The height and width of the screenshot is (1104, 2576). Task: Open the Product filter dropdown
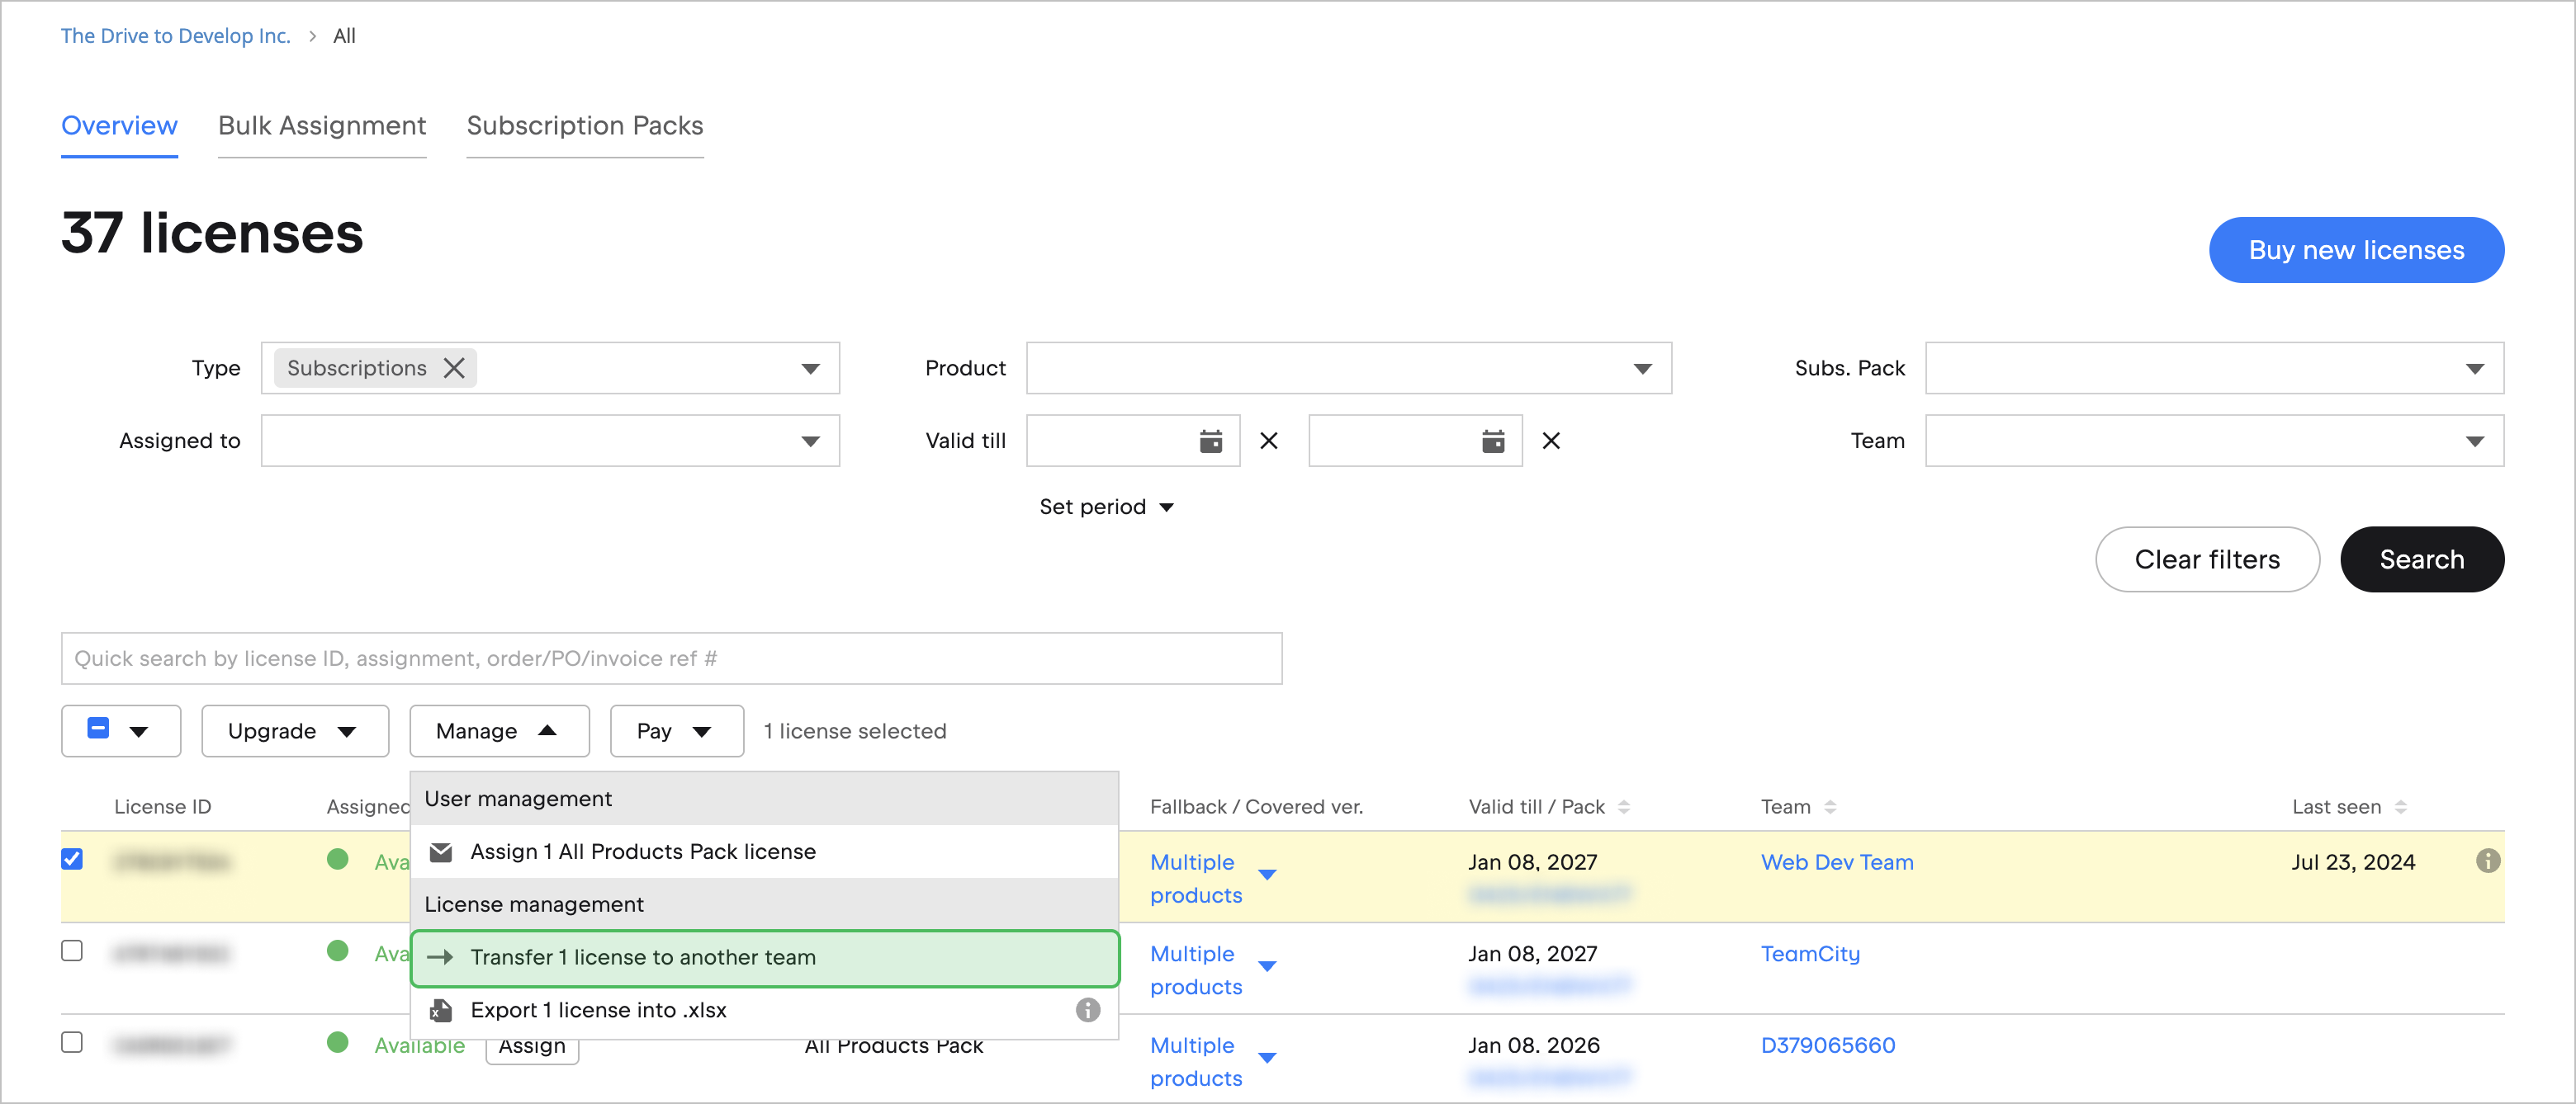pos(1641,368)
